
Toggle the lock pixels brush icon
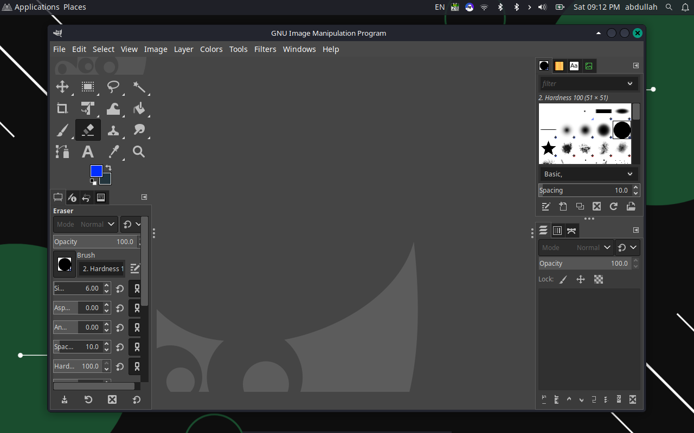(563, 280)
